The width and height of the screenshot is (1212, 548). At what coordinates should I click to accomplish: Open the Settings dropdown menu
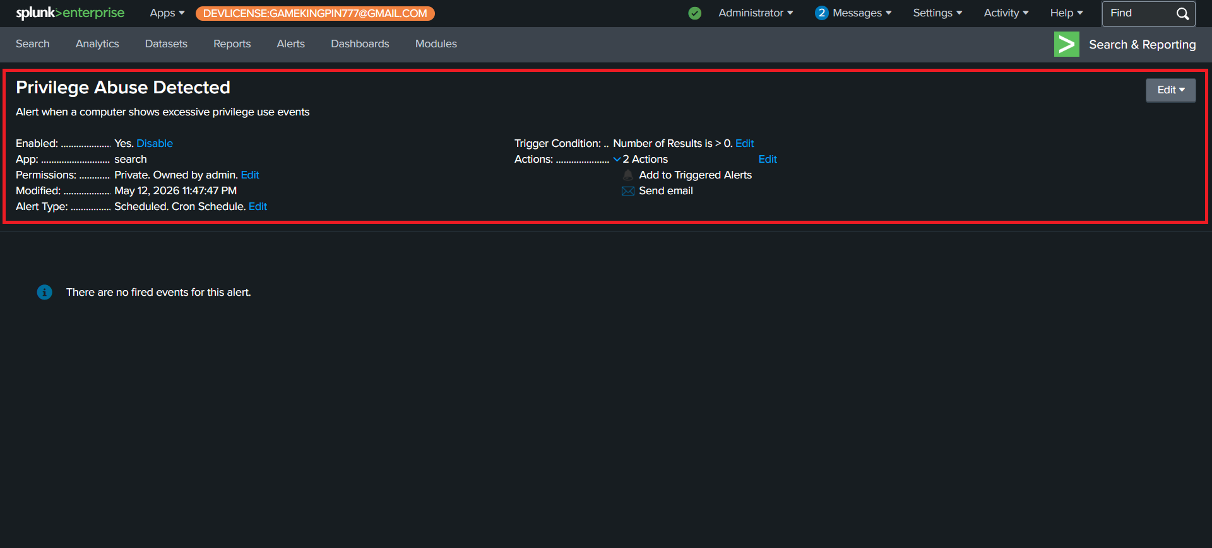pyautogui.click(x=937, y=13)
